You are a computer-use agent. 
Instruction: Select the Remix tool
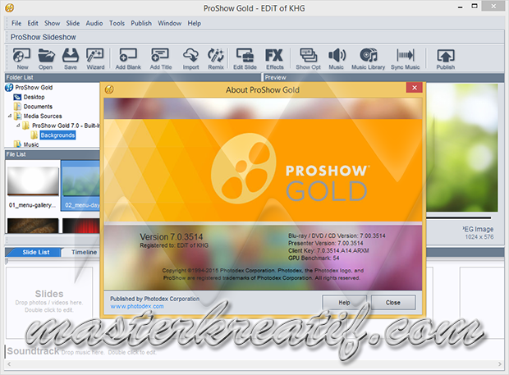coord(216,59)
